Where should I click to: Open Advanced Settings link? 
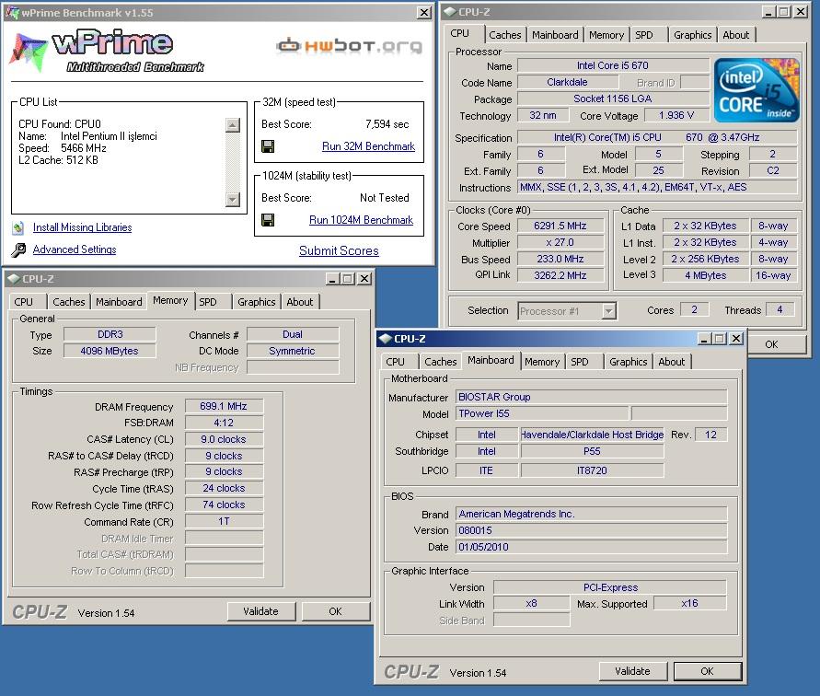pos(75,249)
